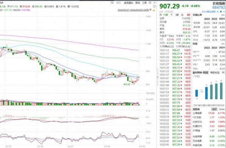Open the 上海电影 stock row

pyautogui.click(x=209, y=113)
